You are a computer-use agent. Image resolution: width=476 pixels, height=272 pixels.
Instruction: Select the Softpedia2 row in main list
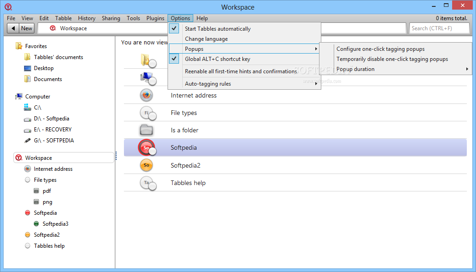point(295,165)
